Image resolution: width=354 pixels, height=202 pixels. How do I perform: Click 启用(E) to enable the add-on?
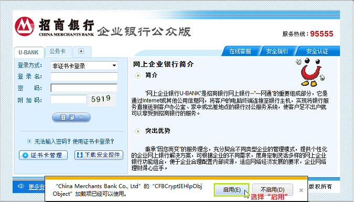click(232, 190)
